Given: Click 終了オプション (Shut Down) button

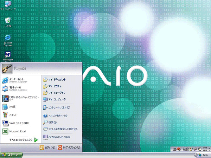Looking at the screenshot, I should click(x=69, y=147).
